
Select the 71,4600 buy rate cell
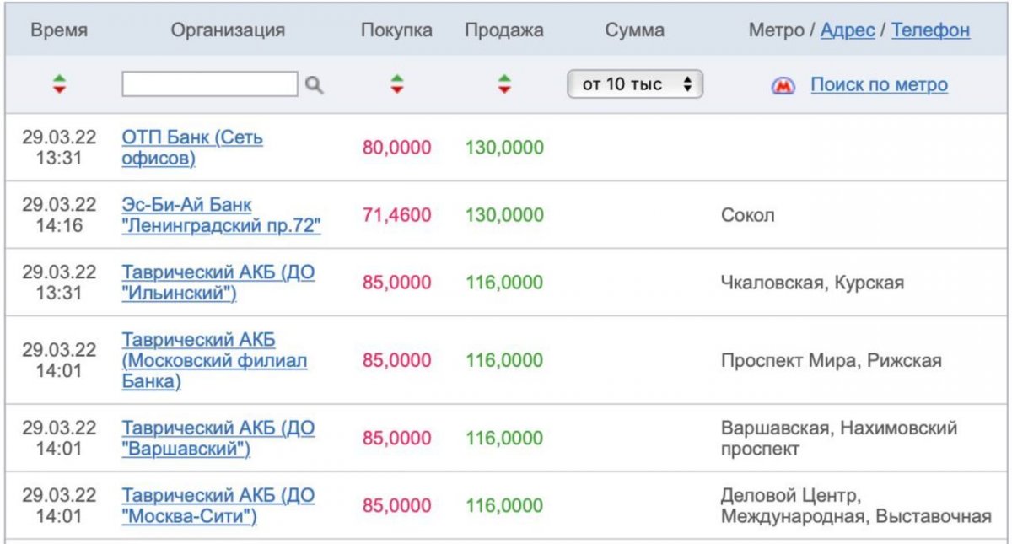(396, 215)
